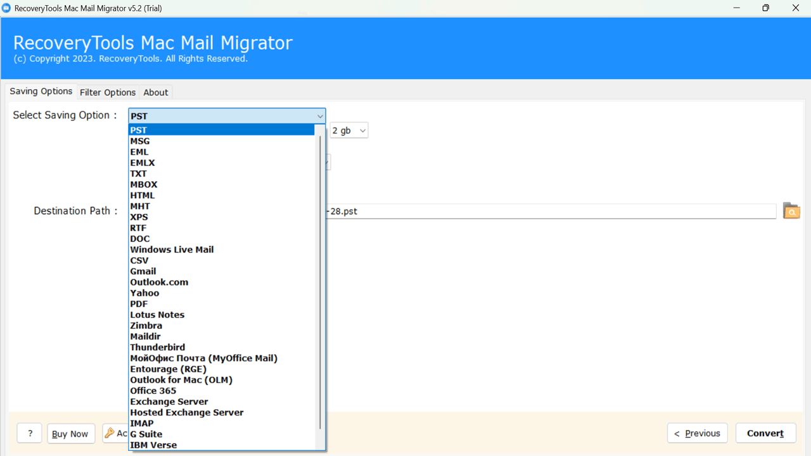Pick Yahoo as the destination

click(222, 293)
